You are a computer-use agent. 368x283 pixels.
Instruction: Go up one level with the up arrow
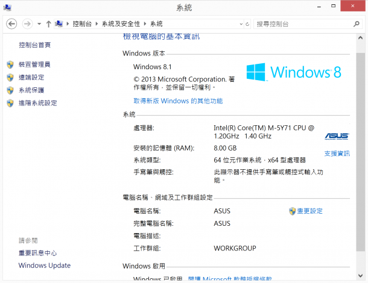click(x=49, y=24)
